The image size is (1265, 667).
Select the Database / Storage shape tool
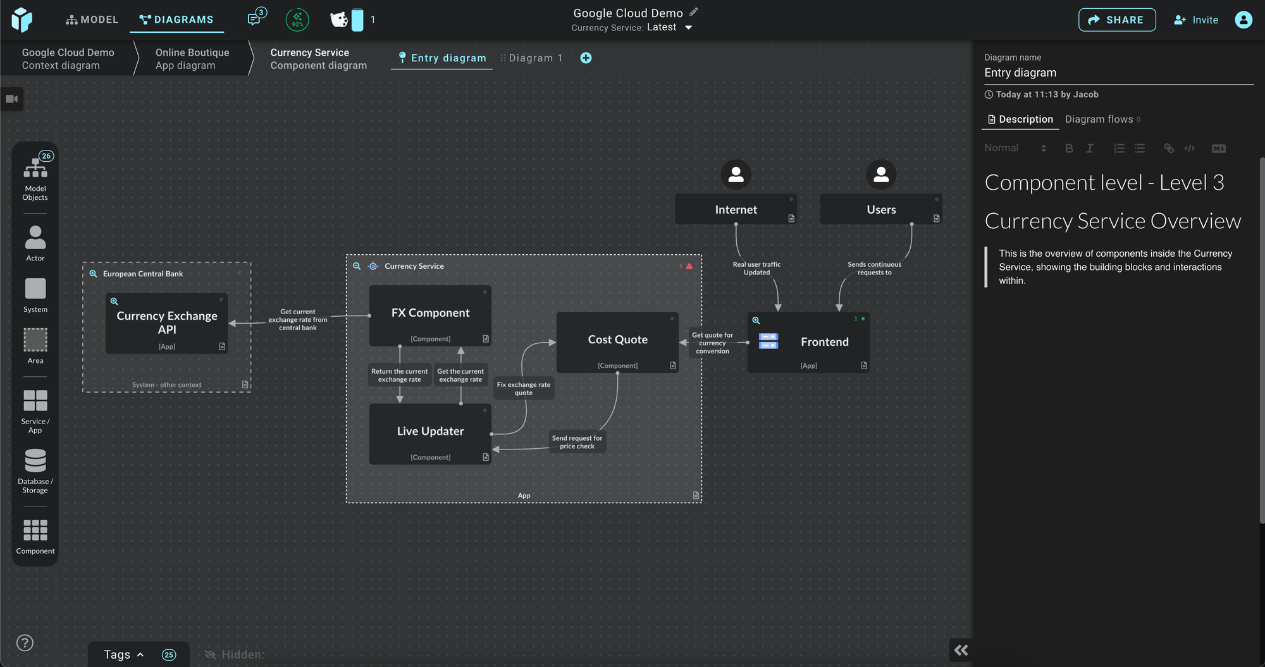click(35, 471)
